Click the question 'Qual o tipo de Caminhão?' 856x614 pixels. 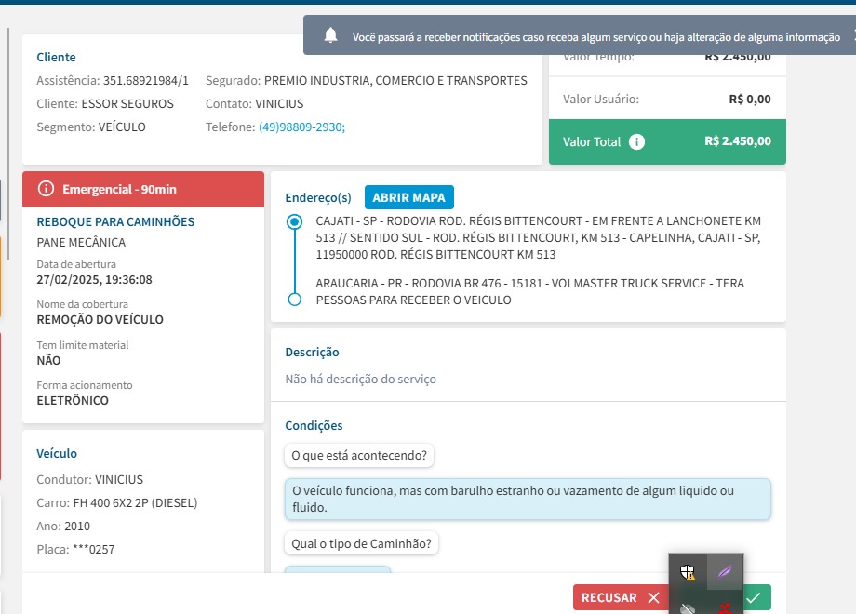361,543
